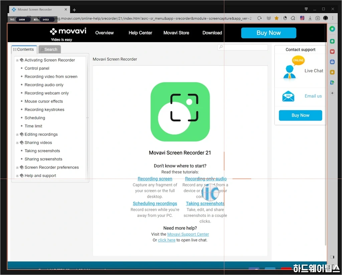Select the Editing recordings tree label
The width and height of the screenshot is (342, 275).
pyautogui.click(x=41, y=134)
